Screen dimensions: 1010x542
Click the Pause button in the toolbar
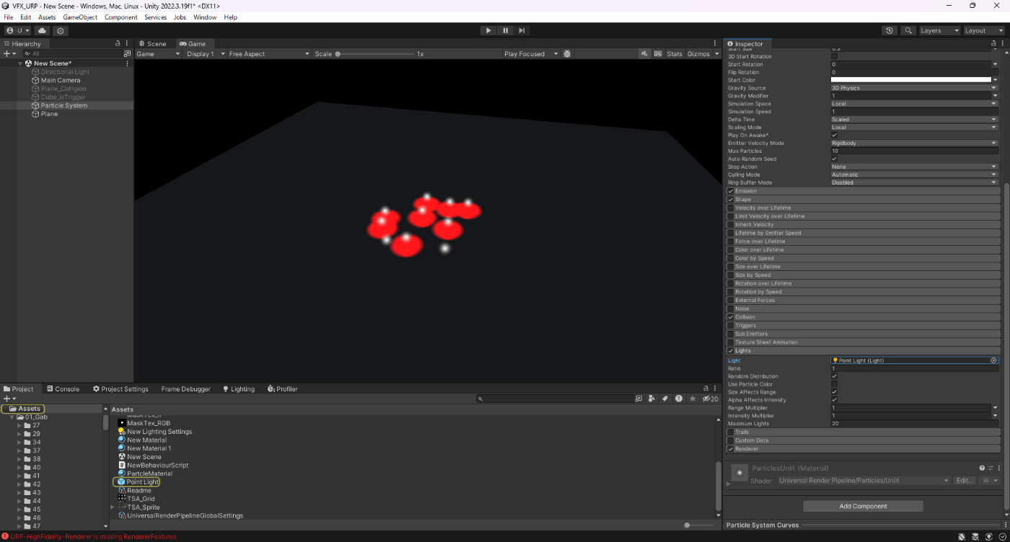505,30
